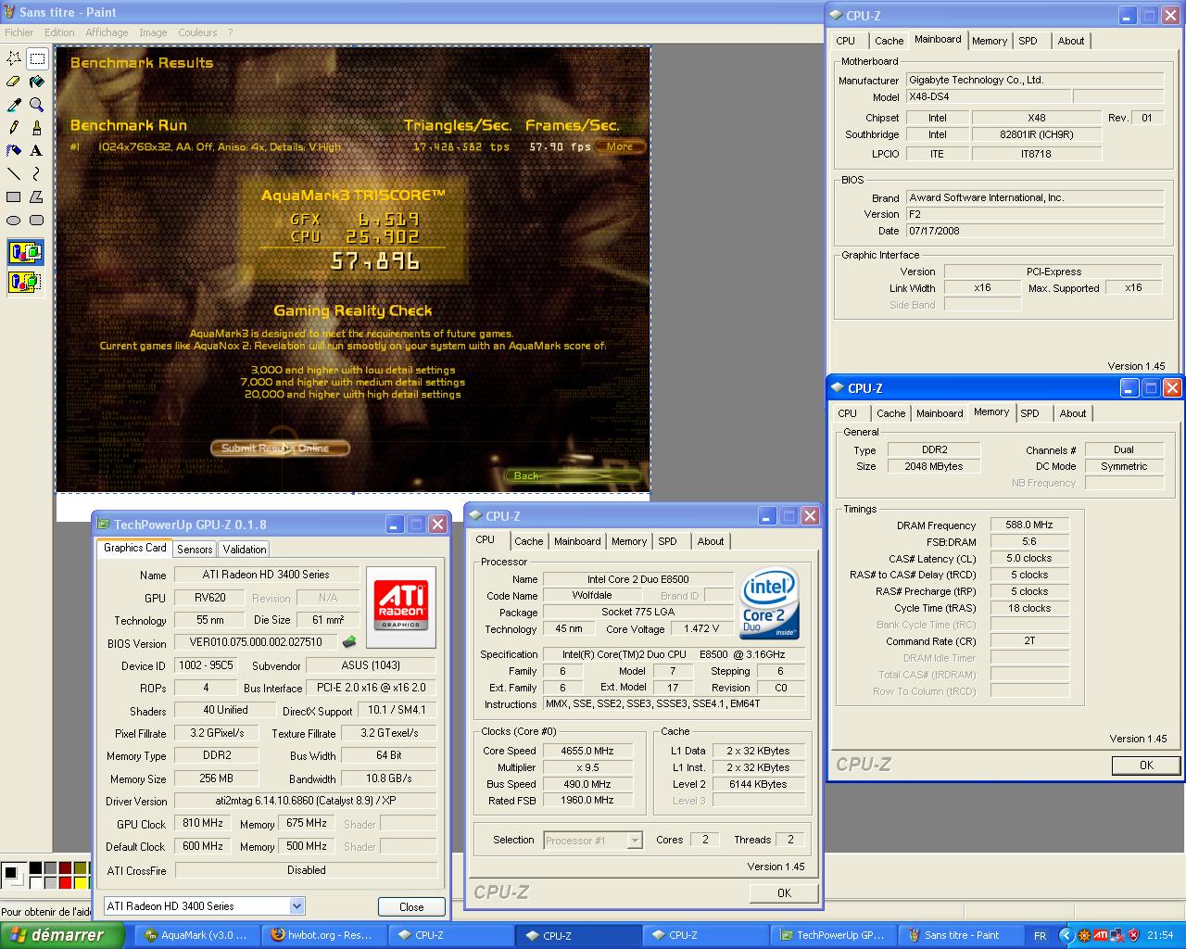Open the Fichier menu in Paint

(x=19, y=32)
